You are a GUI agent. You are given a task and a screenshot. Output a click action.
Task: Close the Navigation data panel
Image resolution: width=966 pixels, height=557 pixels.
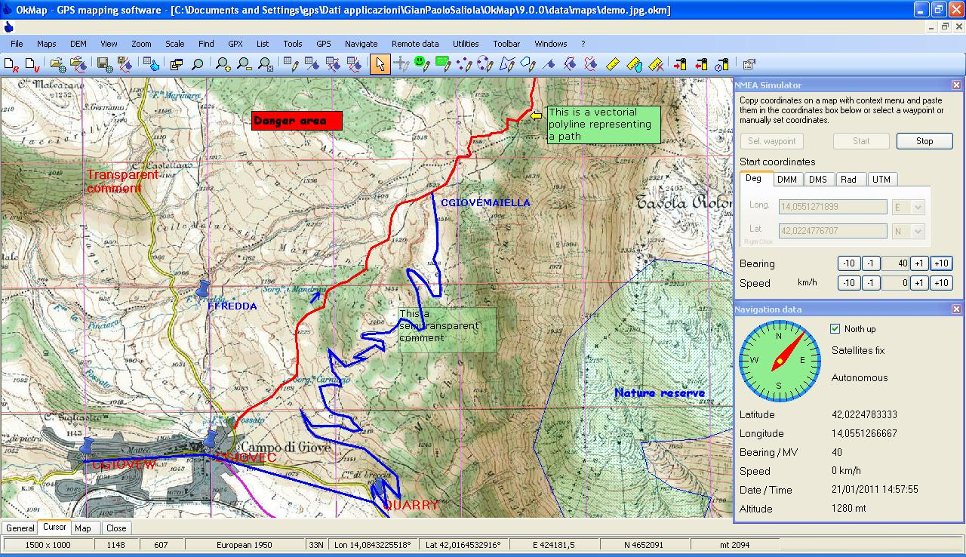tap(956, 309)
